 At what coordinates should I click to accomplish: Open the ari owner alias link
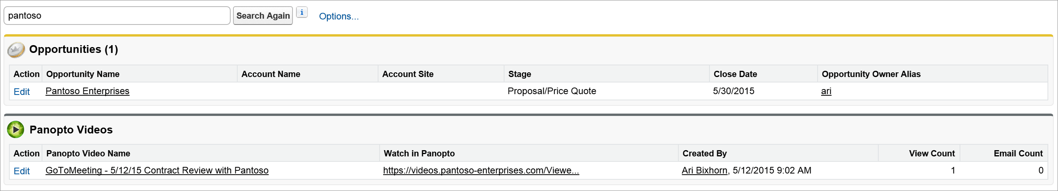(826, 91)
